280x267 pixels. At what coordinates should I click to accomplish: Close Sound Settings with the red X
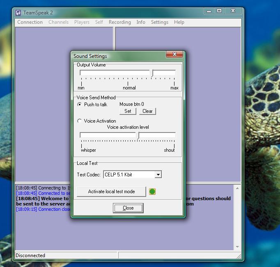coord(174,54)
